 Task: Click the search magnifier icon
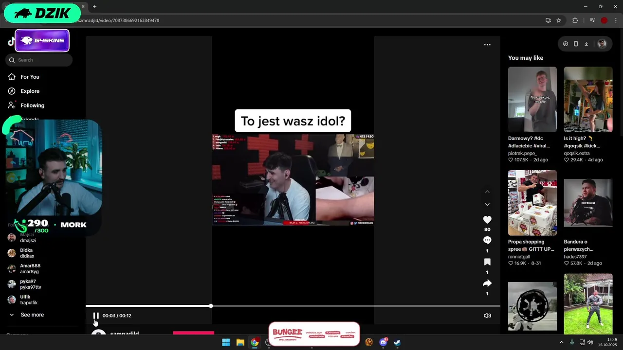(x=12, y=60)
